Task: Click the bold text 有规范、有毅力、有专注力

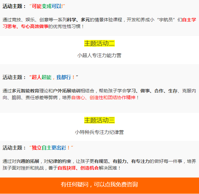Action: [122, 161]
